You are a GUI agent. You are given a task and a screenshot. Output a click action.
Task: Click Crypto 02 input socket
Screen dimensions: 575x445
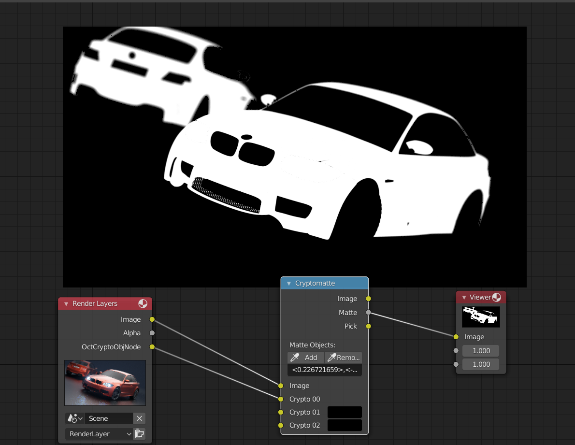pos(281,426)
